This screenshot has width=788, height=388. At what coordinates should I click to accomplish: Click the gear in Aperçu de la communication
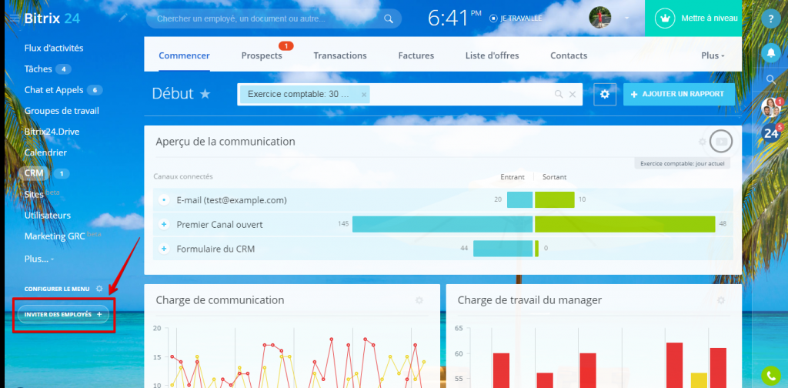(703, 142)
